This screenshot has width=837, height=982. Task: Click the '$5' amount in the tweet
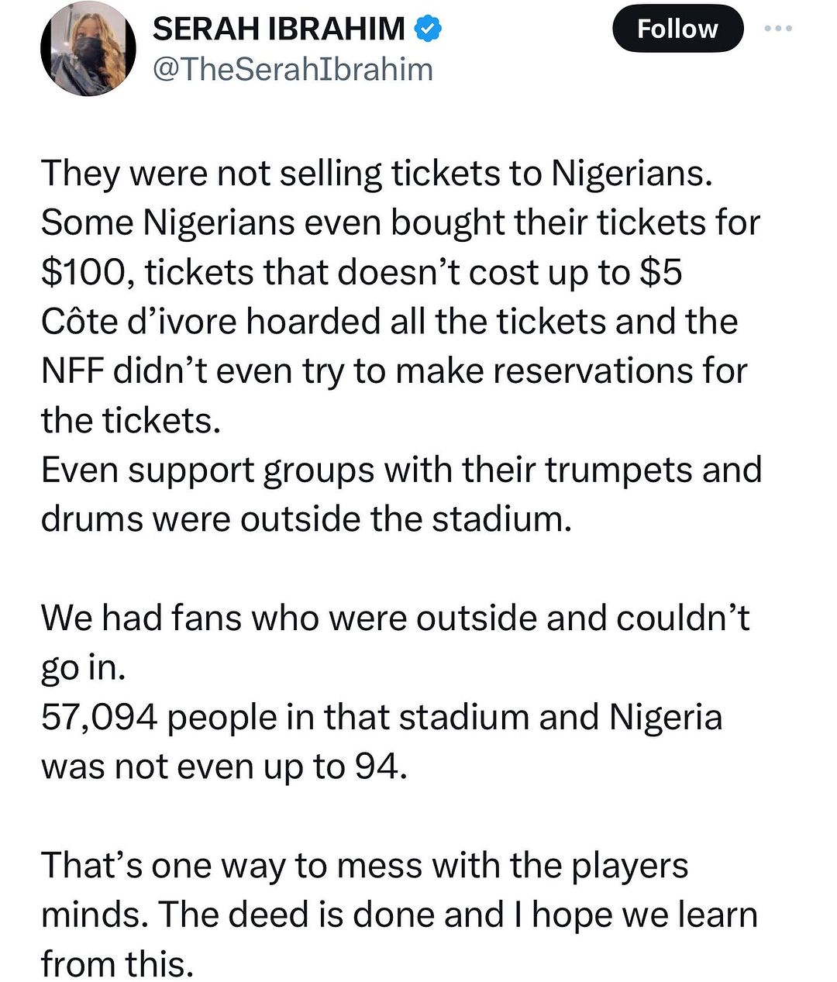coord(661,272)
